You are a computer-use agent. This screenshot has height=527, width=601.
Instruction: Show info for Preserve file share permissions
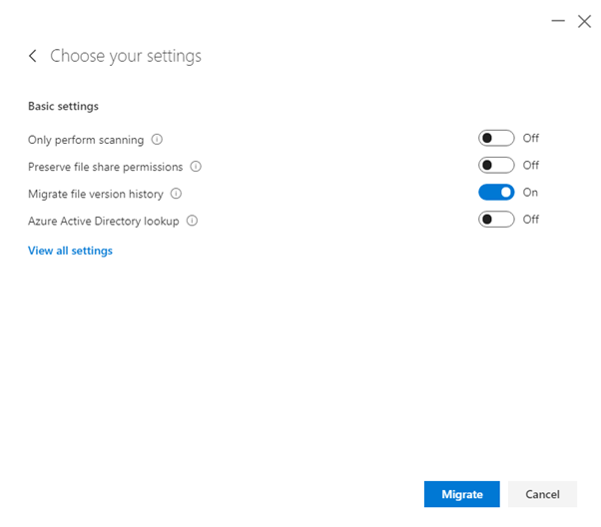click(196, 167)
